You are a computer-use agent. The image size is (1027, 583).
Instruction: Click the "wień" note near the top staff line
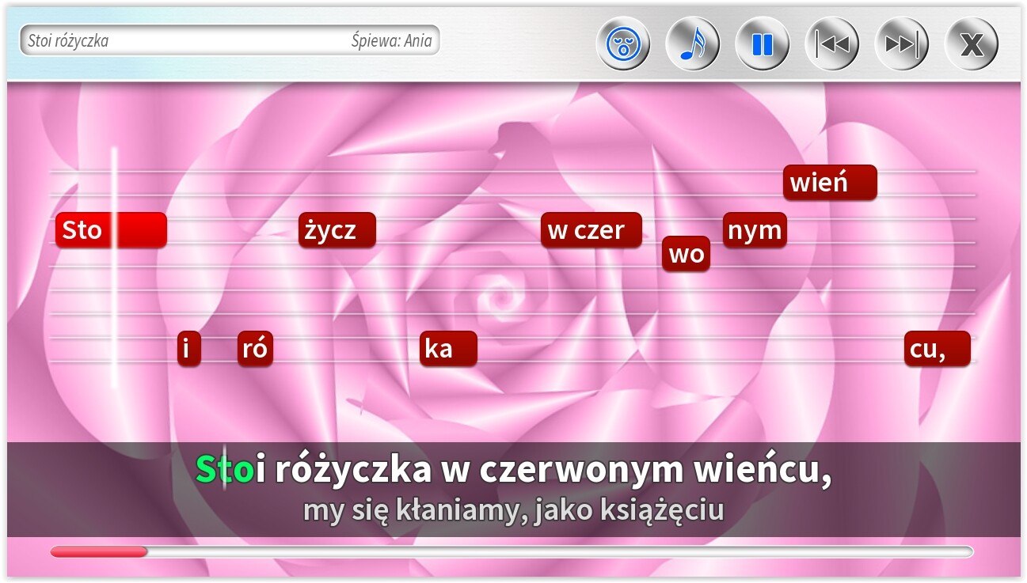pyautogui.click(x=829, y=182)
